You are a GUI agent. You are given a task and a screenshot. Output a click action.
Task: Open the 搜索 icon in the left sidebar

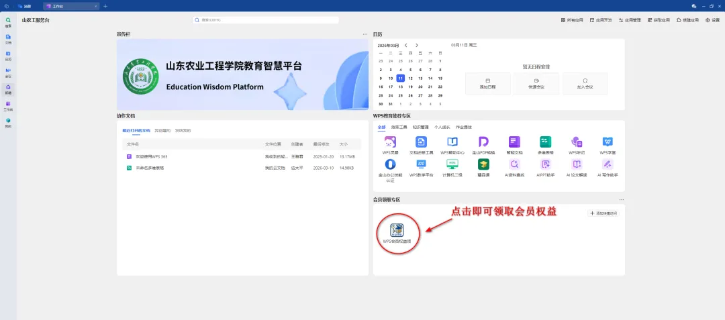[8, 22]
